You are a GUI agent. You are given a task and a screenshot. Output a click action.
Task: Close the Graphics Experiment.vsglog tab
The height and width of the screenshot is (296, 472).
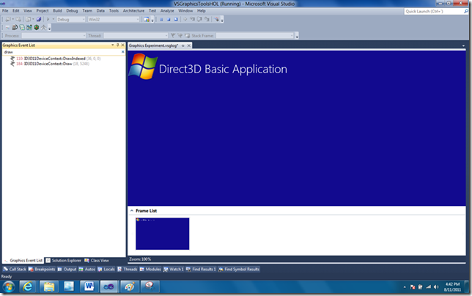point(189,45)
